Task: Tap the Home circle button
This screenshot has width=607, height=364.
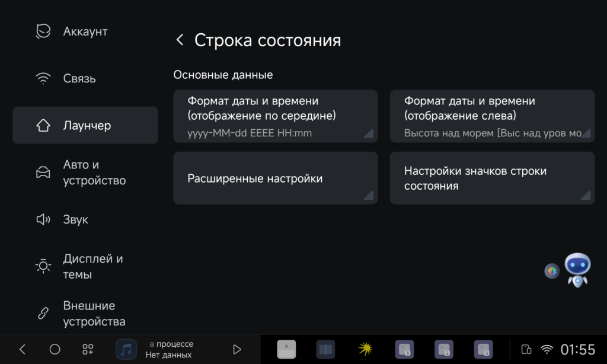Action: coord(55,349)
